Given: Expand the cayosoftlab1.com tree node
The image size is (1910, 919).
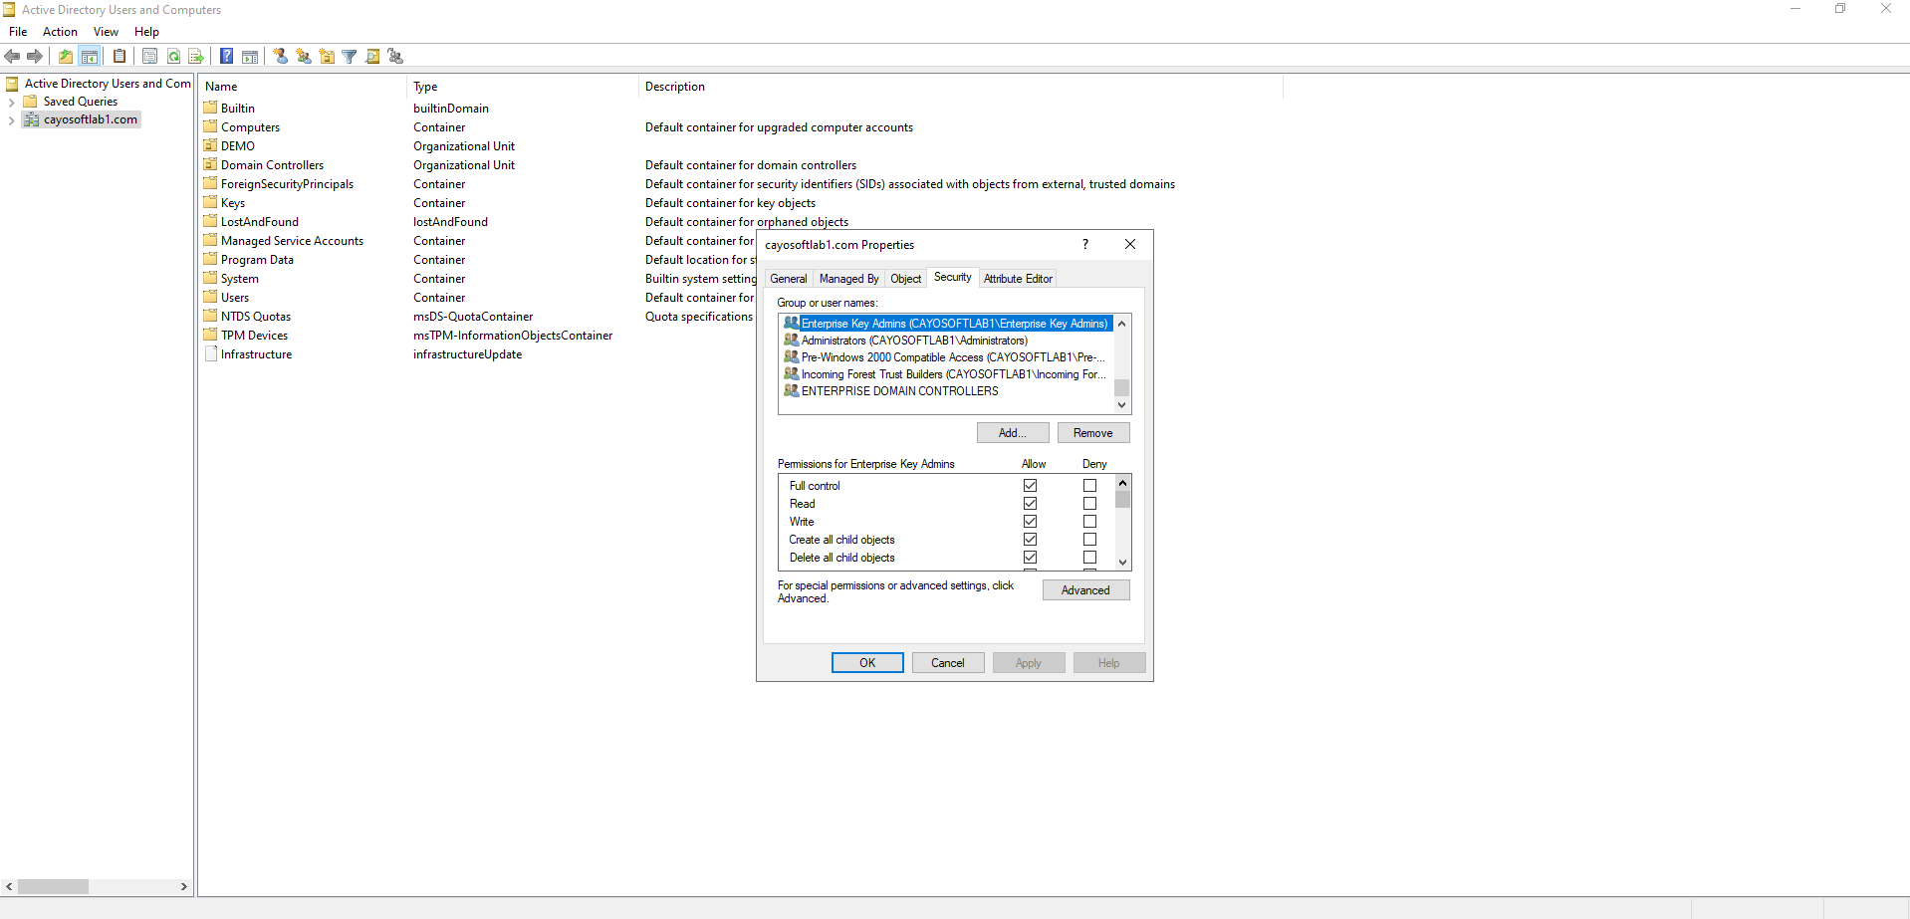Looking at the screenshot, I should [x=11, y=120].
